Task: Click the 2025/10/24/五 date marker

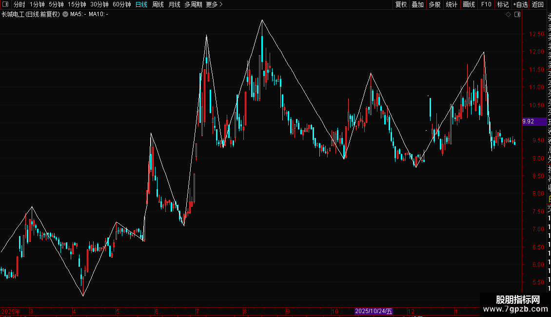Action: pyautogui.click(x=373, y=311)
